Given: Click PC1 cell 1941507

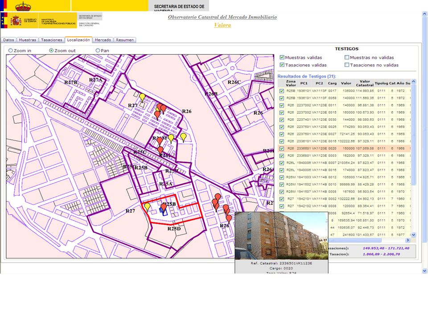Looking at the screenshot, I should (304, 192).
